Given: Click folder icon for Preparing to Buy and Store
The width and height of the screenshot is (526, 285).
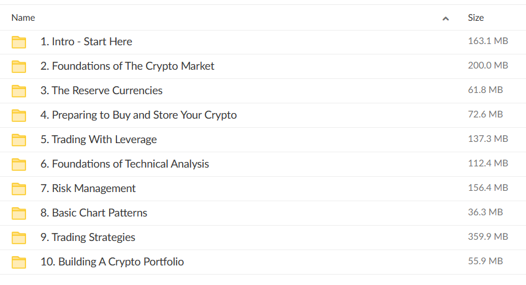Looking at the screenshot, I should [x=19, y=116].
